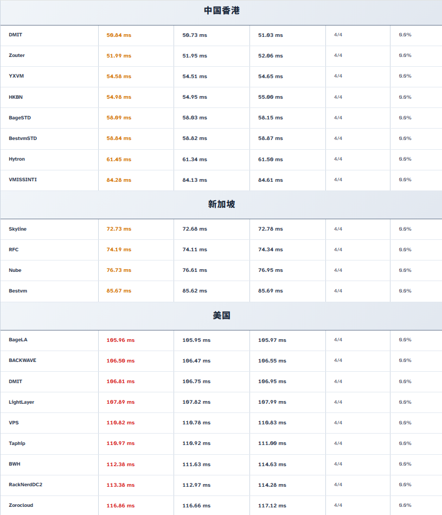Select the Zouter provider name
Viewport: 442px width, 515px height.
(17, 55)
